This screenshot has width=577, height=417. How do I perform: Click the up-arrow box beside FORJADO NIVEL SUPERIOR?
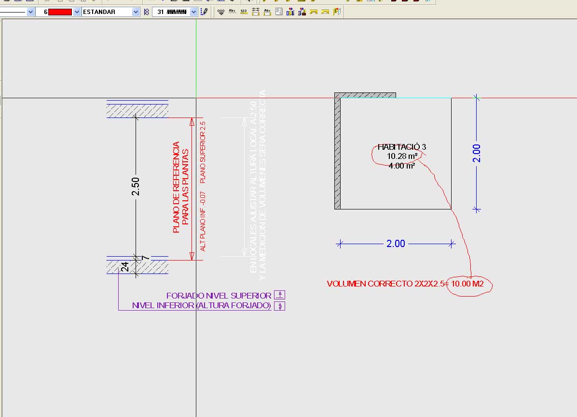tap(280, 295)
